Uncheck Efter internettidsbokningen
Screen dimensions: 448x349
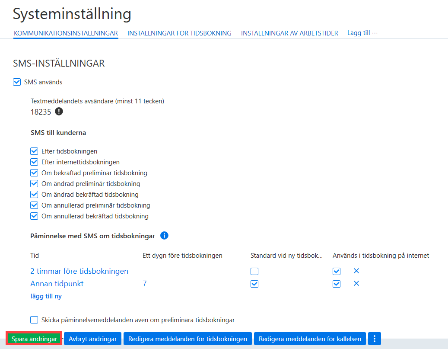click(x=34, y=162)
